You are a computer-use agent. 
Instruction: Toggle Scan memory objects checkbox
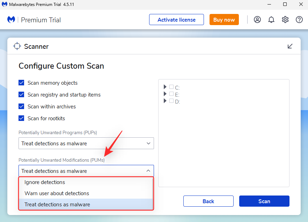click(22, 83)
